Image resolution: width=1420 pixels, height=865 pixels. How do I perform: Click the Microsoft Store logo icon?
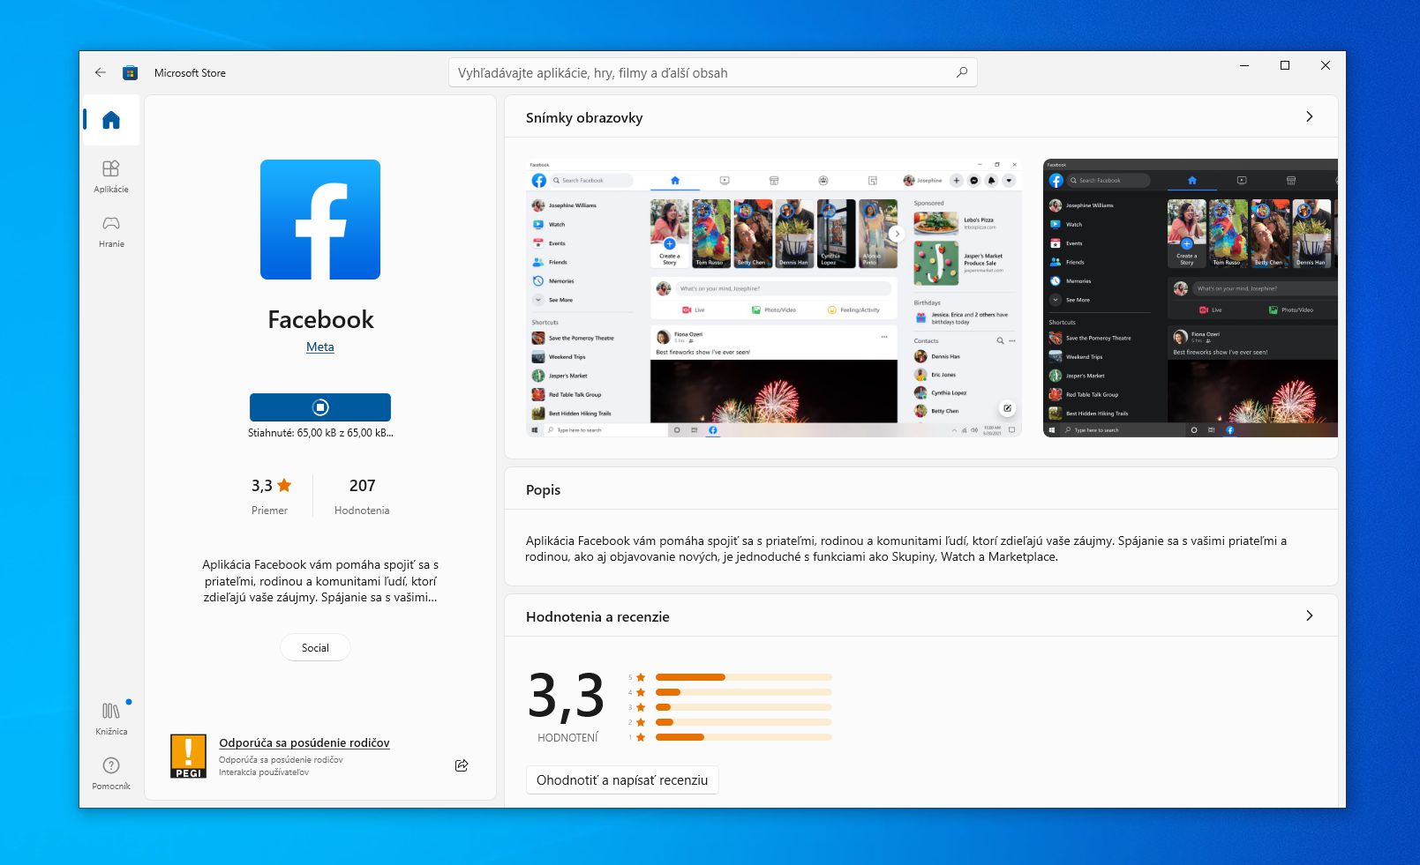pos(130,73)
